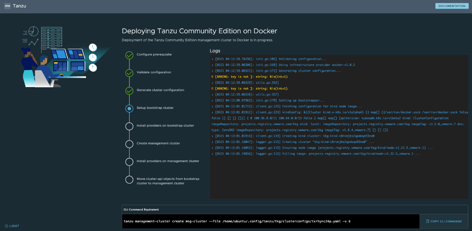Click the utils.go:357 log line
The image size is (472, 231).
point(245,94)
